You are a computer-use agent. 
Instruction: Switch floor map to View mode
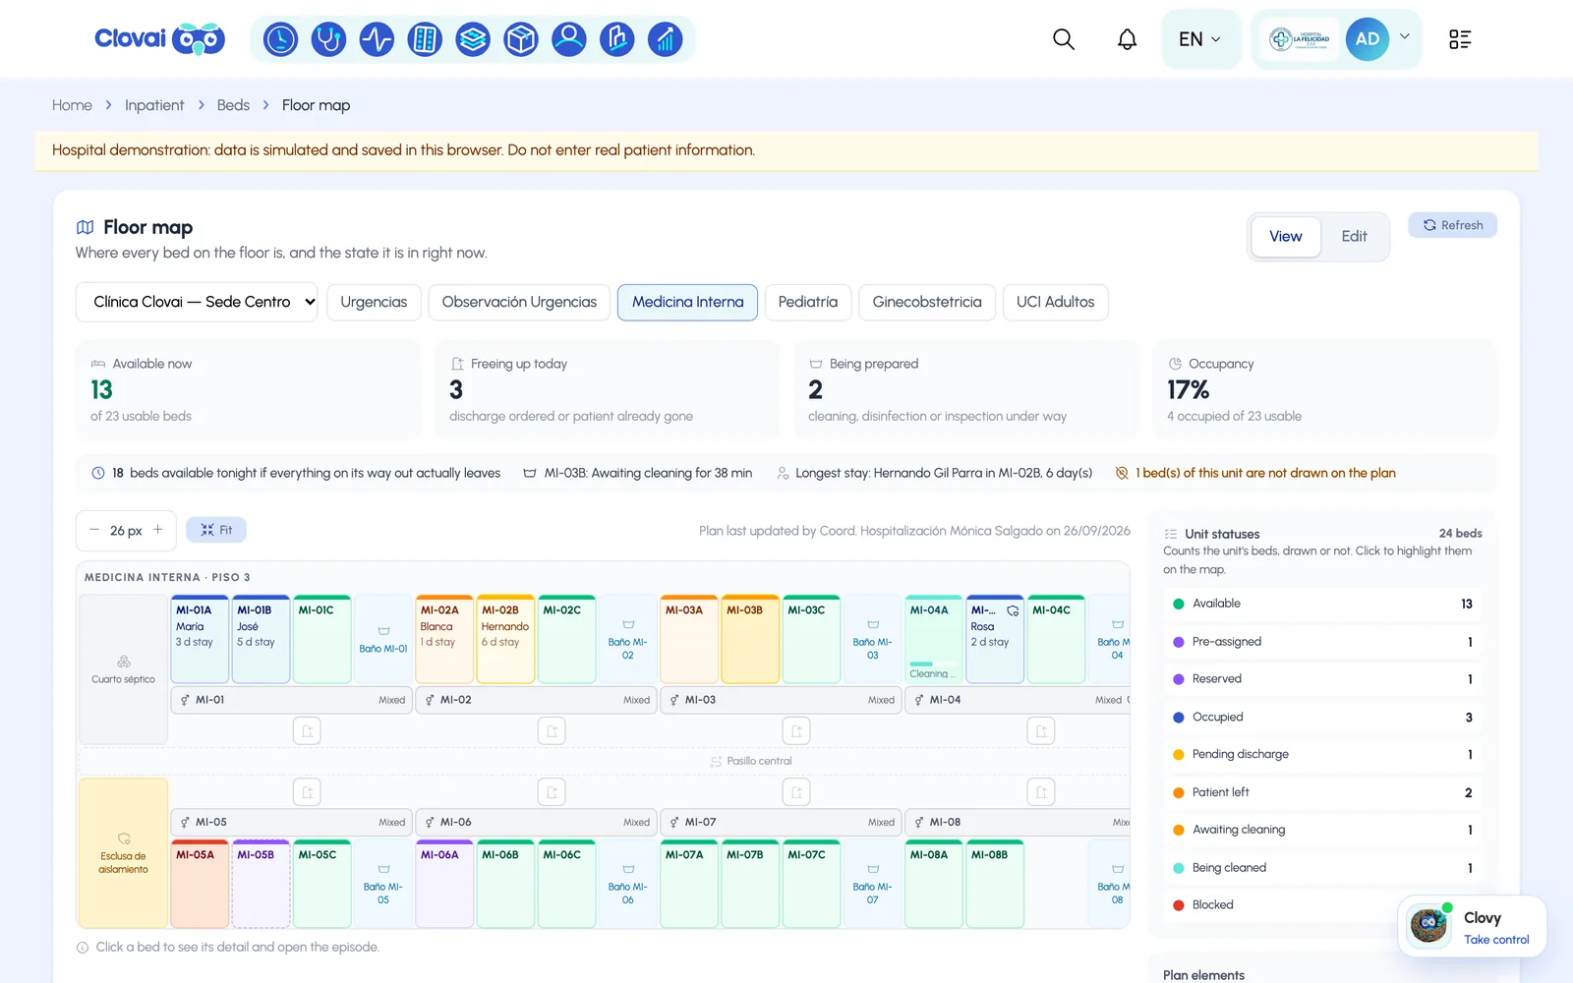[1285, 237]
